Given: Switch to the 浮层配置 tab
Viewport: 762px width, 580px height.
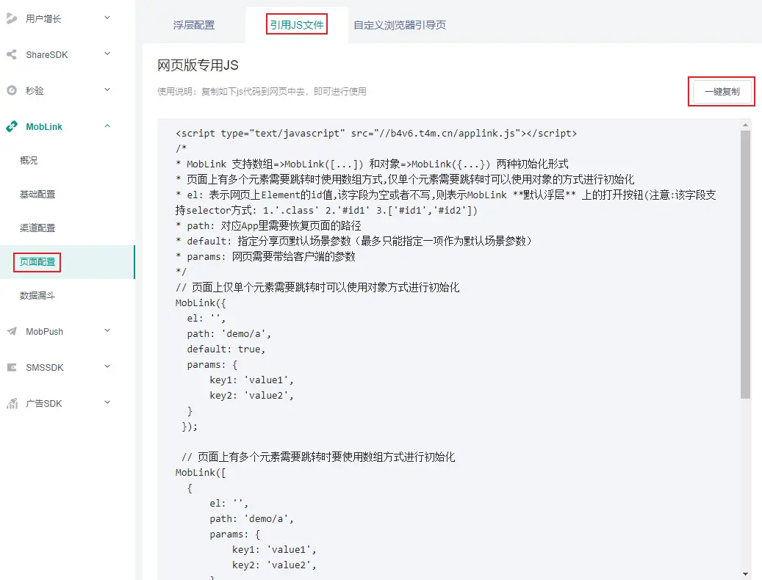Looking at the screenshot, I should (194, 25).
